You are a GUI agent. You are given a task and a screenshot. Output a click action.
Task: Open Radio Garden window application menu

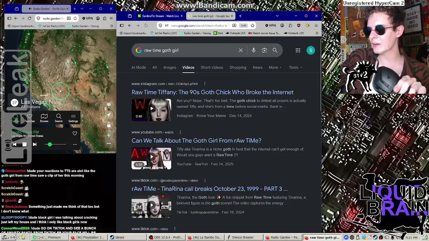(112, 18)
